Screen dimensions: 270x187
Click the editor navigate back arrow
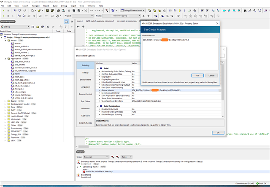(78, 27)
